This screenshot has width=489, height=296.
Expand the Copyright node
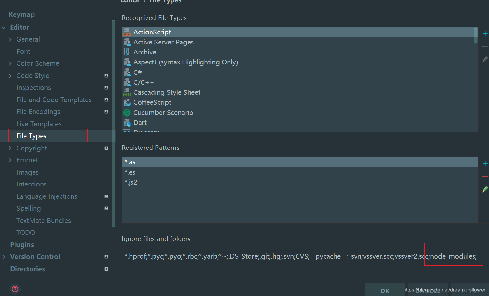[10, 148]
